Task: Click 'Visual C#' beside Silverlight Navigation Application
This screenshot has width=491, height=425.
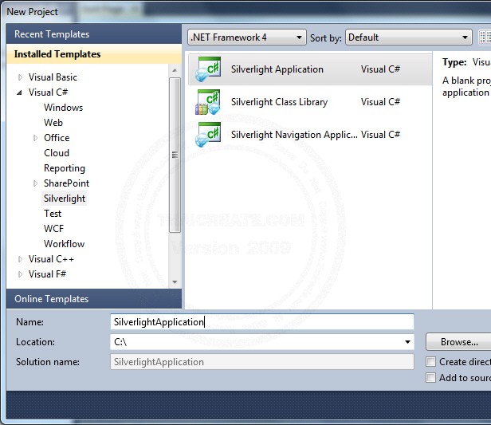Action: click(x=380, y=135)
